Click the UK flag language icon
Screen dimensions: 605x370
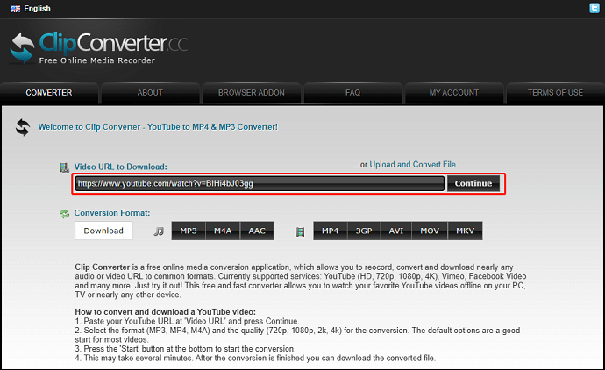(x=15, y=9)
